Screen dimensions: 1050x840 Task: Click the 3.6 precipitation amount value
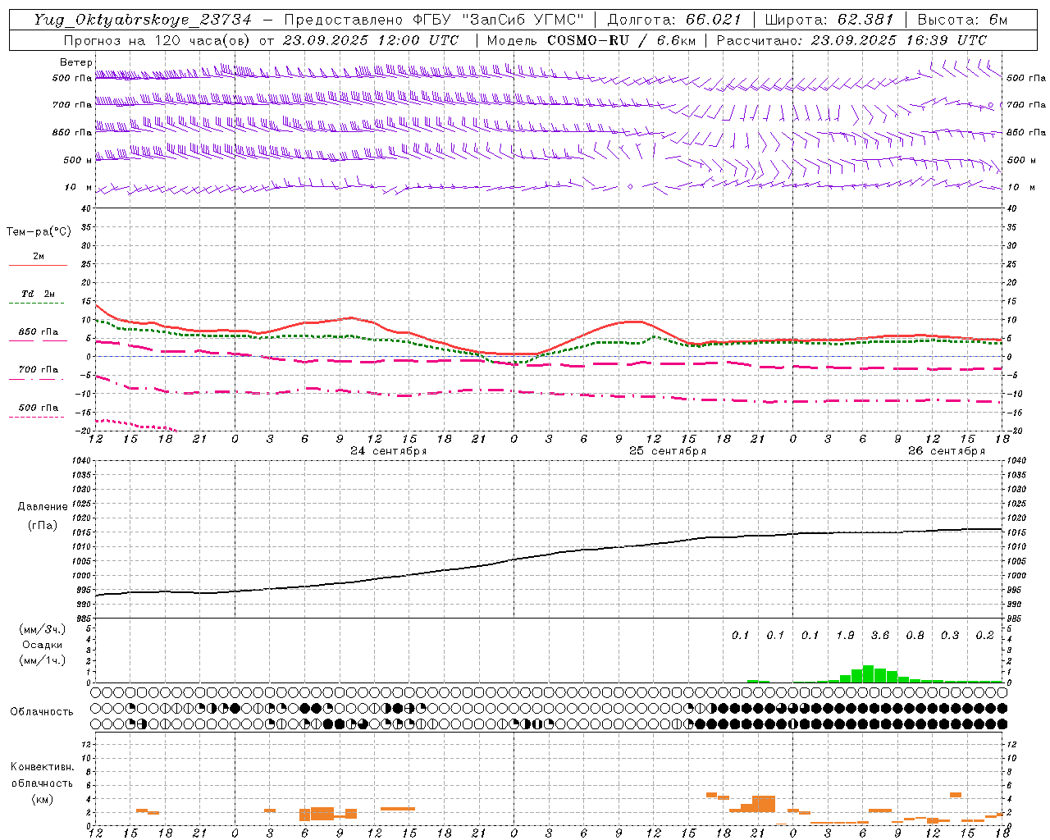click(879, 635)
